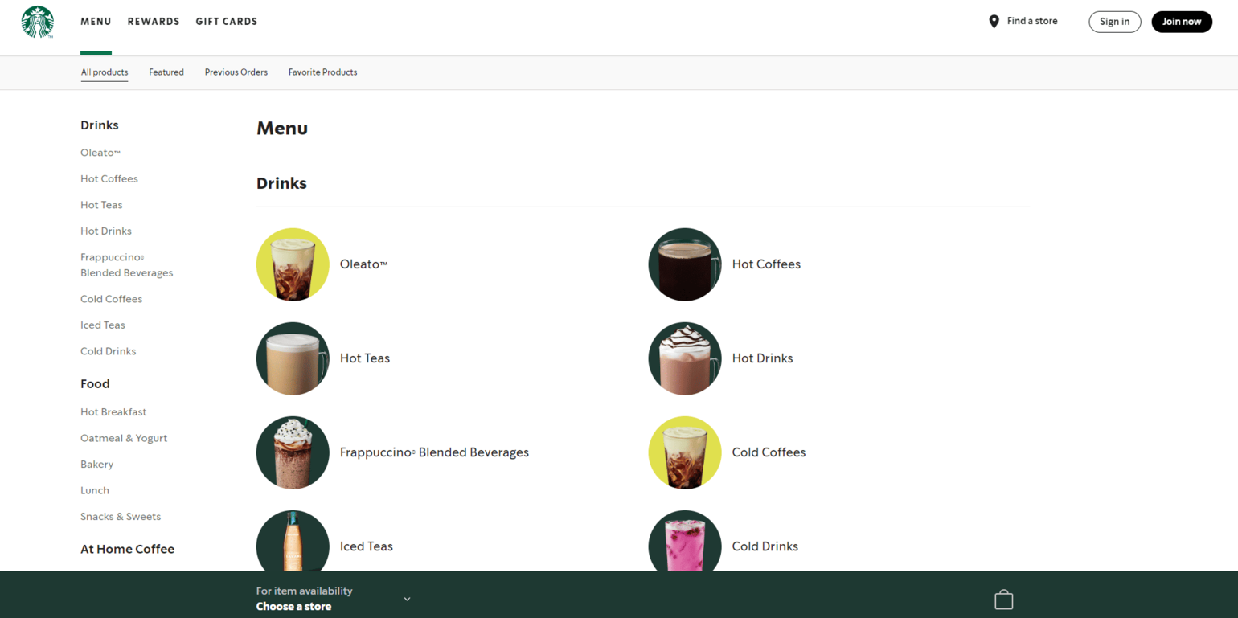The image size is (1238, 618).
Task: Select the Cold Coffees round image
Action: coord(685,452)
